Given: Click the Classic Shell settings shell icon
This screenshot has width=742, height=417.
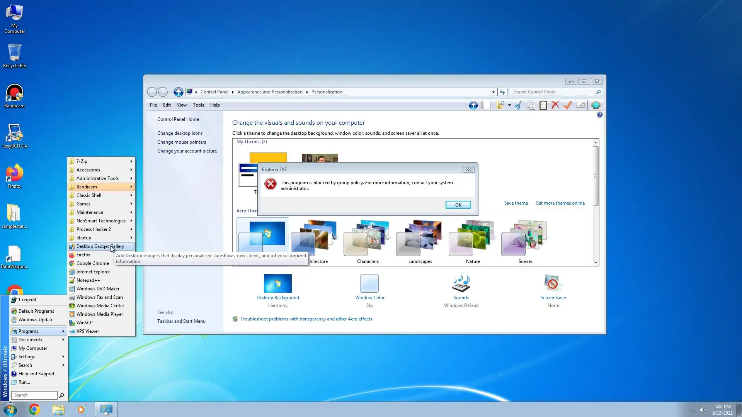Looking at the screenshot, I should pos(596,105).
